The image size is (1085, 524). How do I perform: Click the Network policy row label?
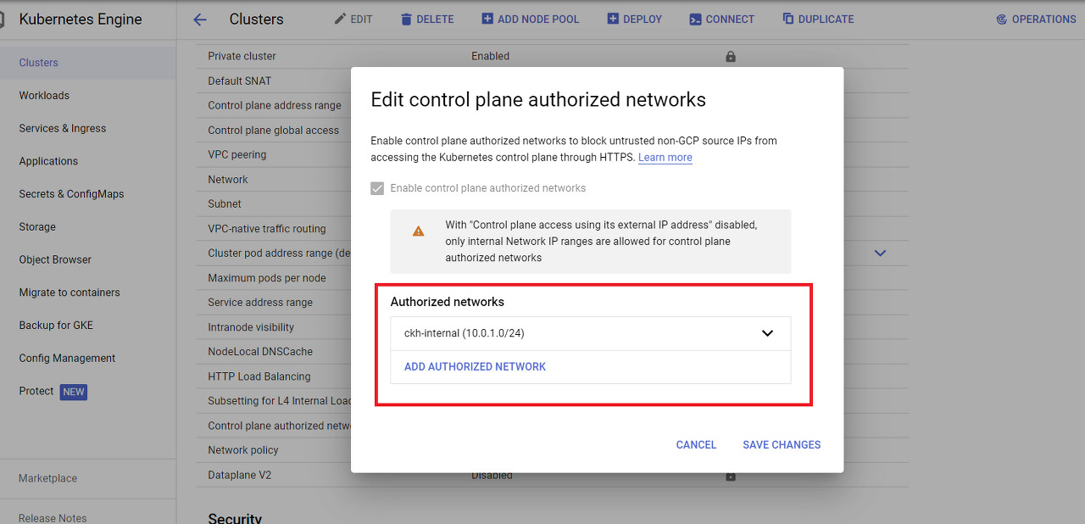click(243, 450)
